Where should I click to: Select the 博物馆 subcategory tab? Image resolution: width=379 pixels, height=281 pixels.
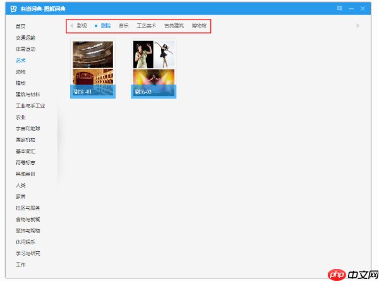point(199,26)
